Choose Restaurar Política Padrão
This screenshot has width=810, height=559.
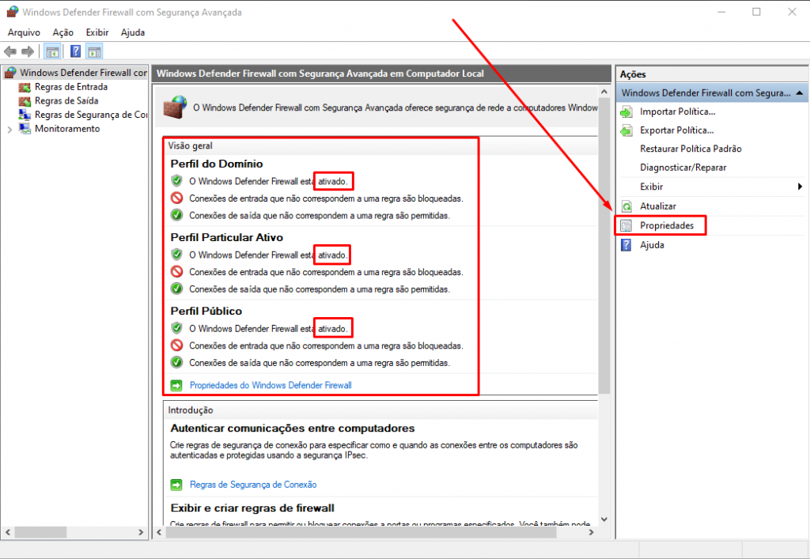[691, 149]
